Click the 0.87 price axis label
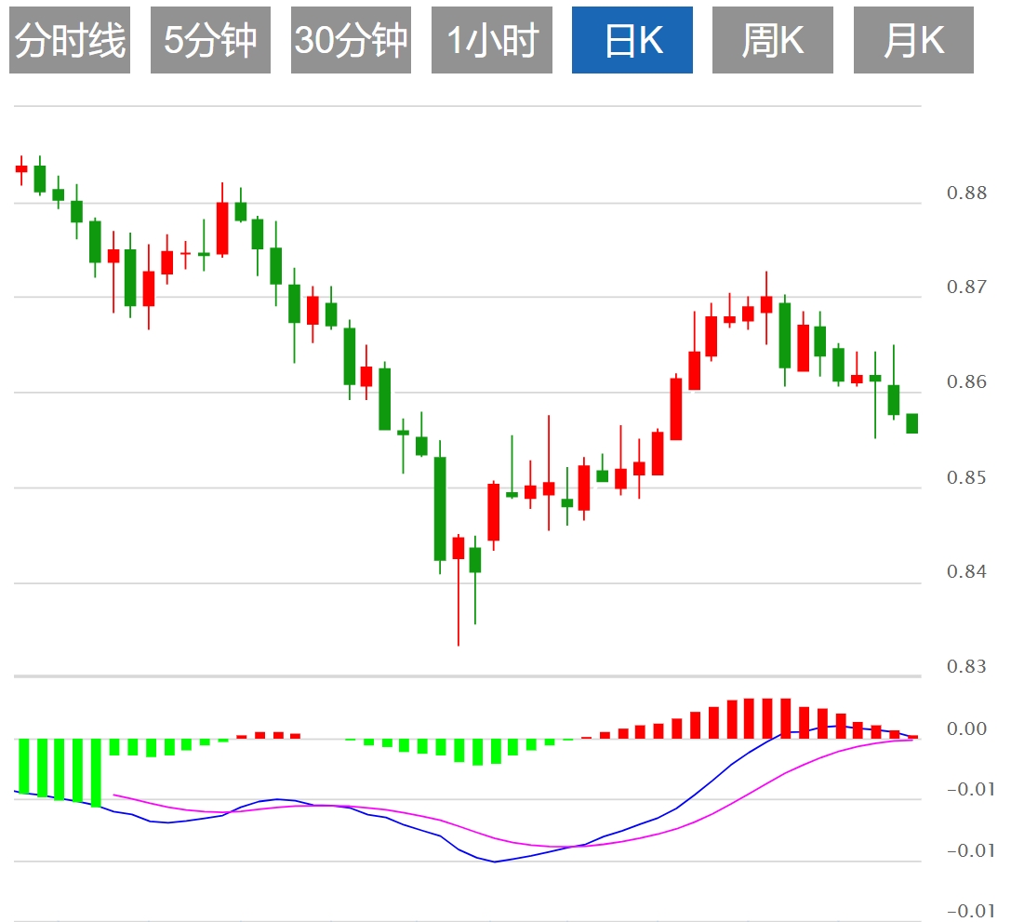 [966, 287]
